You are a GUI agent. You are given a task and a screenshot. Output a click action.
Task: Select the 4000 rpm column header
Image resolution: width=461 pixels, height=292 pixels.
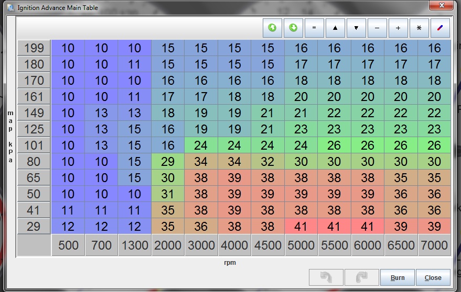(x=234, y=245)
